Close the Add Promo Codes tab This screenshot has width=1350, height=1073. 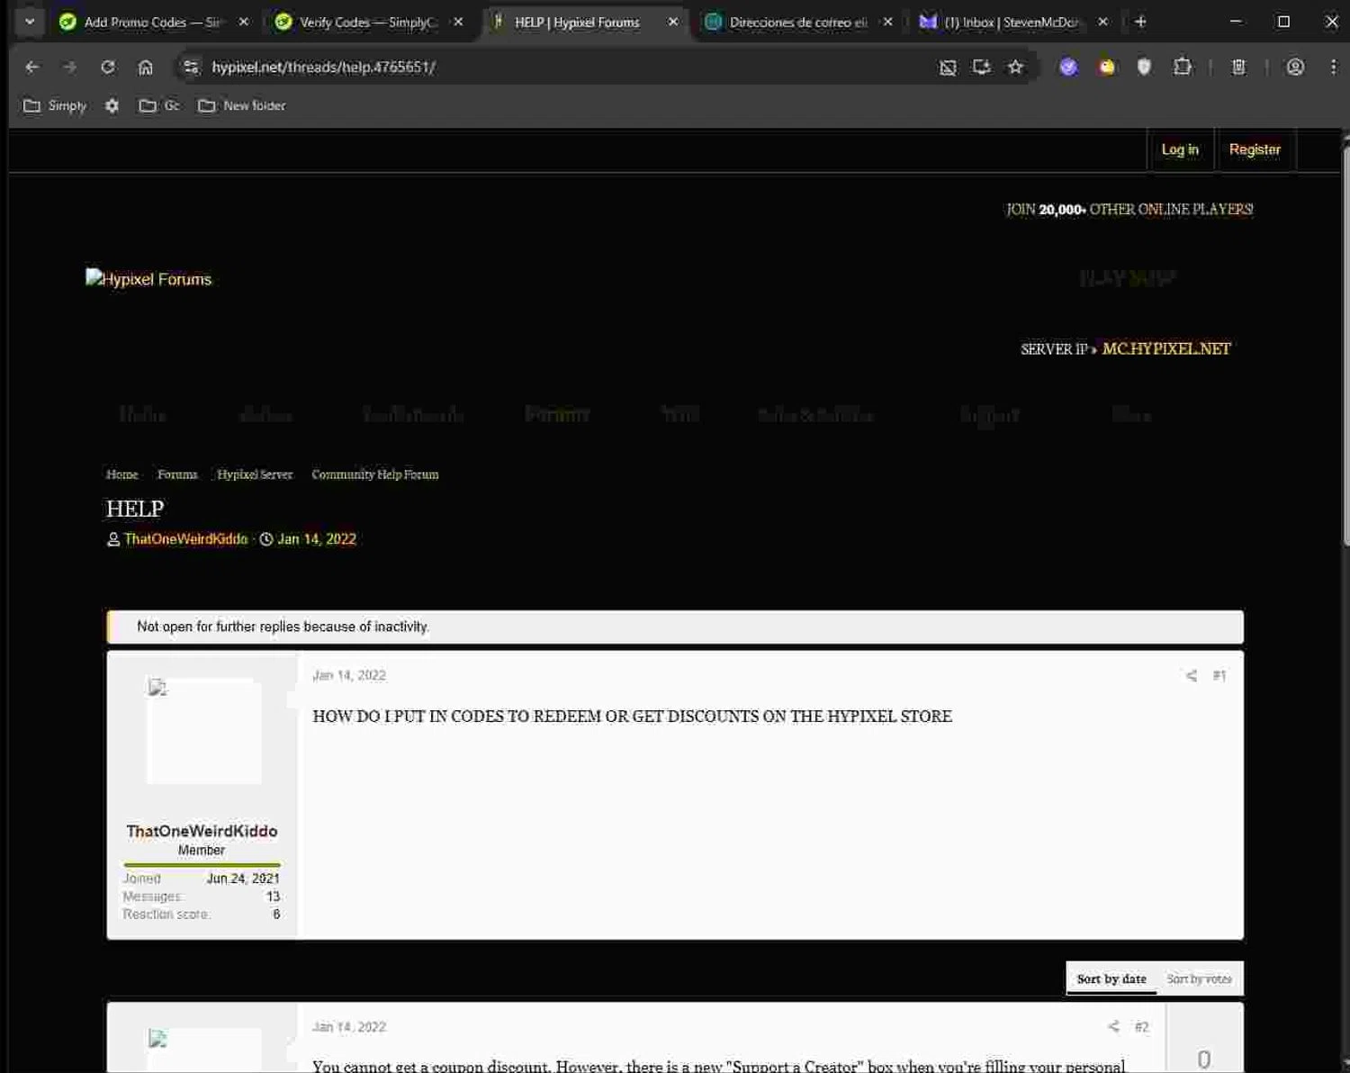[x=243, y=22]
